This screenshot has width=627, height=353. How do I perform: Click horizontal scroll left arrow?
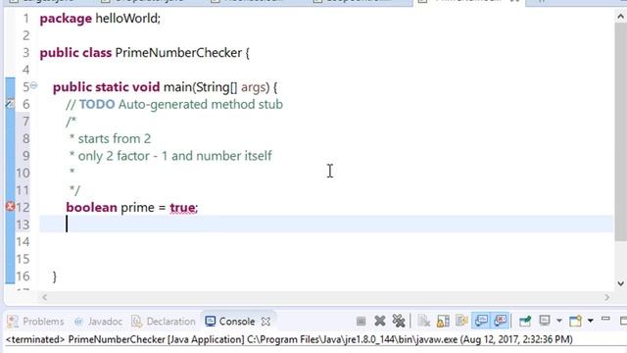(44, 297)
